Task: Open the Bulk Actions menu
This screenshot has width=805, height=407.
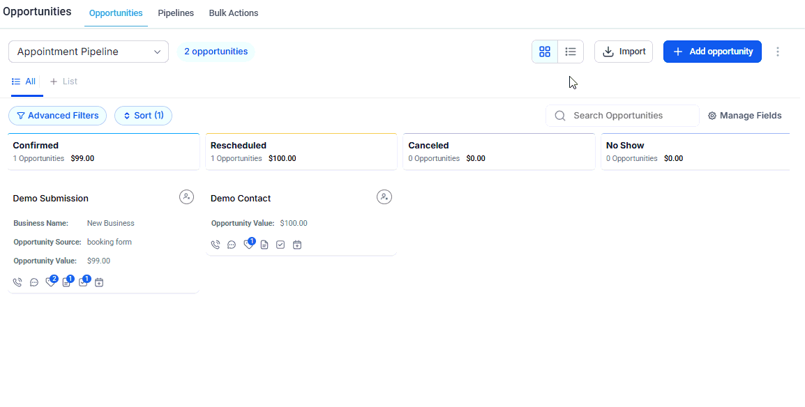Action: (x=233, y=13)
